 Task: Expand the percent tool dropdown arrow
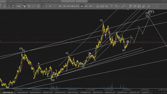coord(119,6)
